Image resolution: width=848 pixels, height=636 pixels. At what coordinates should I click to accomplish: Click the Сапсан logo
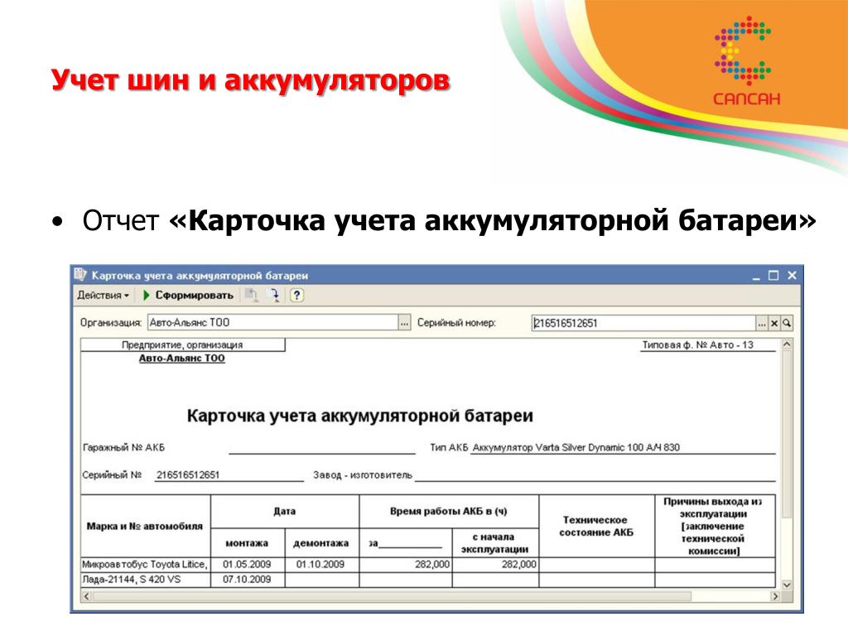click(x=747, y=64)
